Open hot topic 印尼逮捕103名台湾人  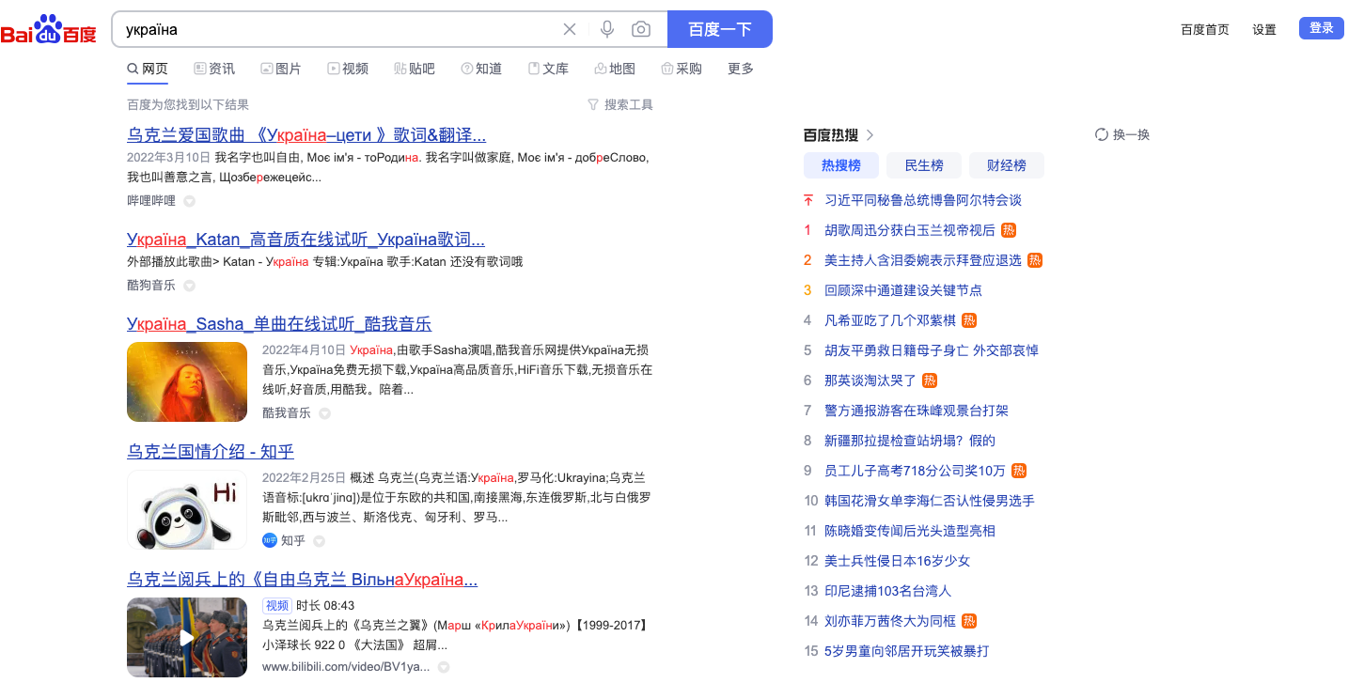tap(887, 591)
